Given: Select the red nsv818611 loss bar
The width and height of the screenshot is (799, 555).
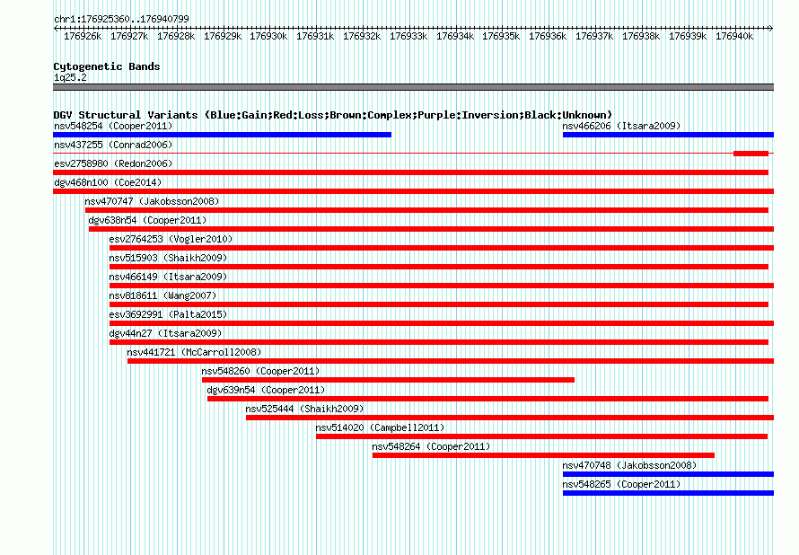Looking at the screenshot, I should (439, 304).
